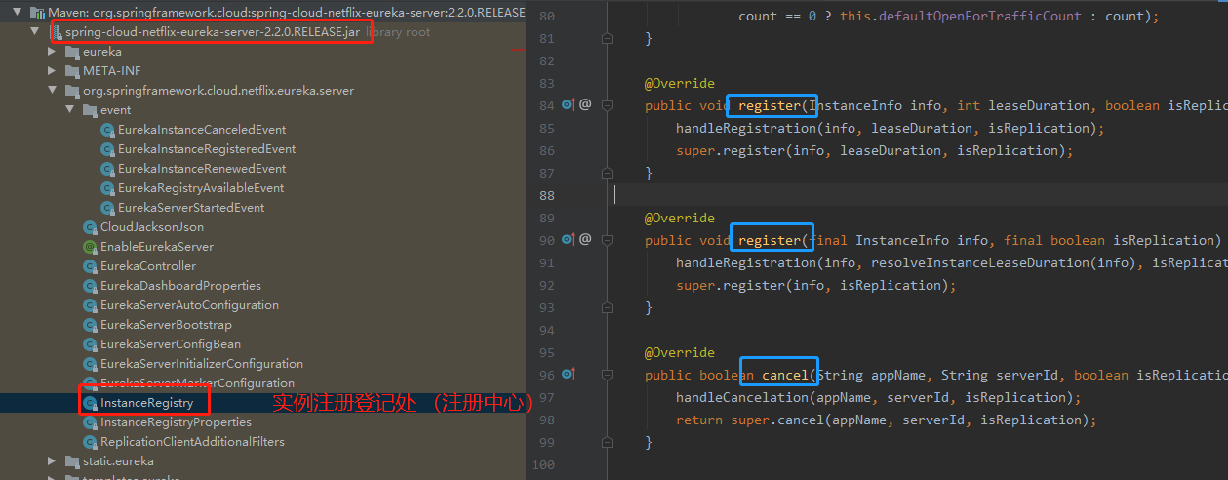This screenshot has width=1228, height=480.
Task: Click the override gutter icon on line 96
Action: tap(569, 374)
